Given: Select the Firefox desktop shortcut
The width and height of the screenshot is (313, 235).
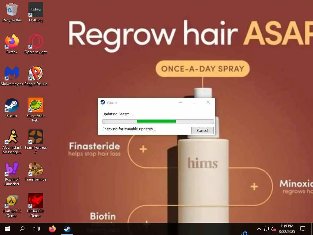Looking at the screenshot, I should point(12,44).
